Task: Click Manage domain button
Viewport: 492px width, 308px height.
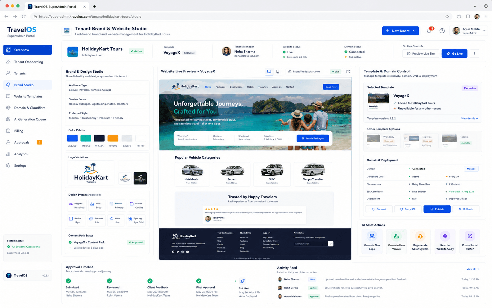Action: (x=471, y=169)
